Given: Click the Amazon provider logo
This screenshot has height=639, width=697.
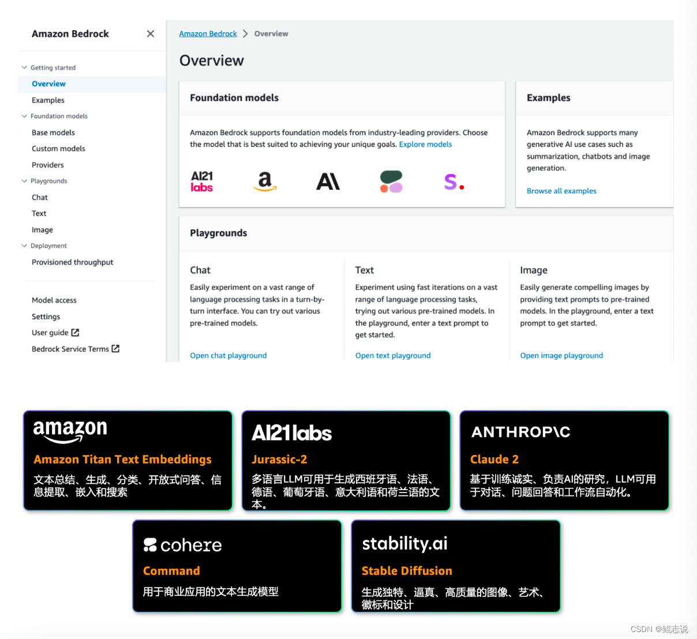Looking at the screenshot, I should (x=265, y=182).
